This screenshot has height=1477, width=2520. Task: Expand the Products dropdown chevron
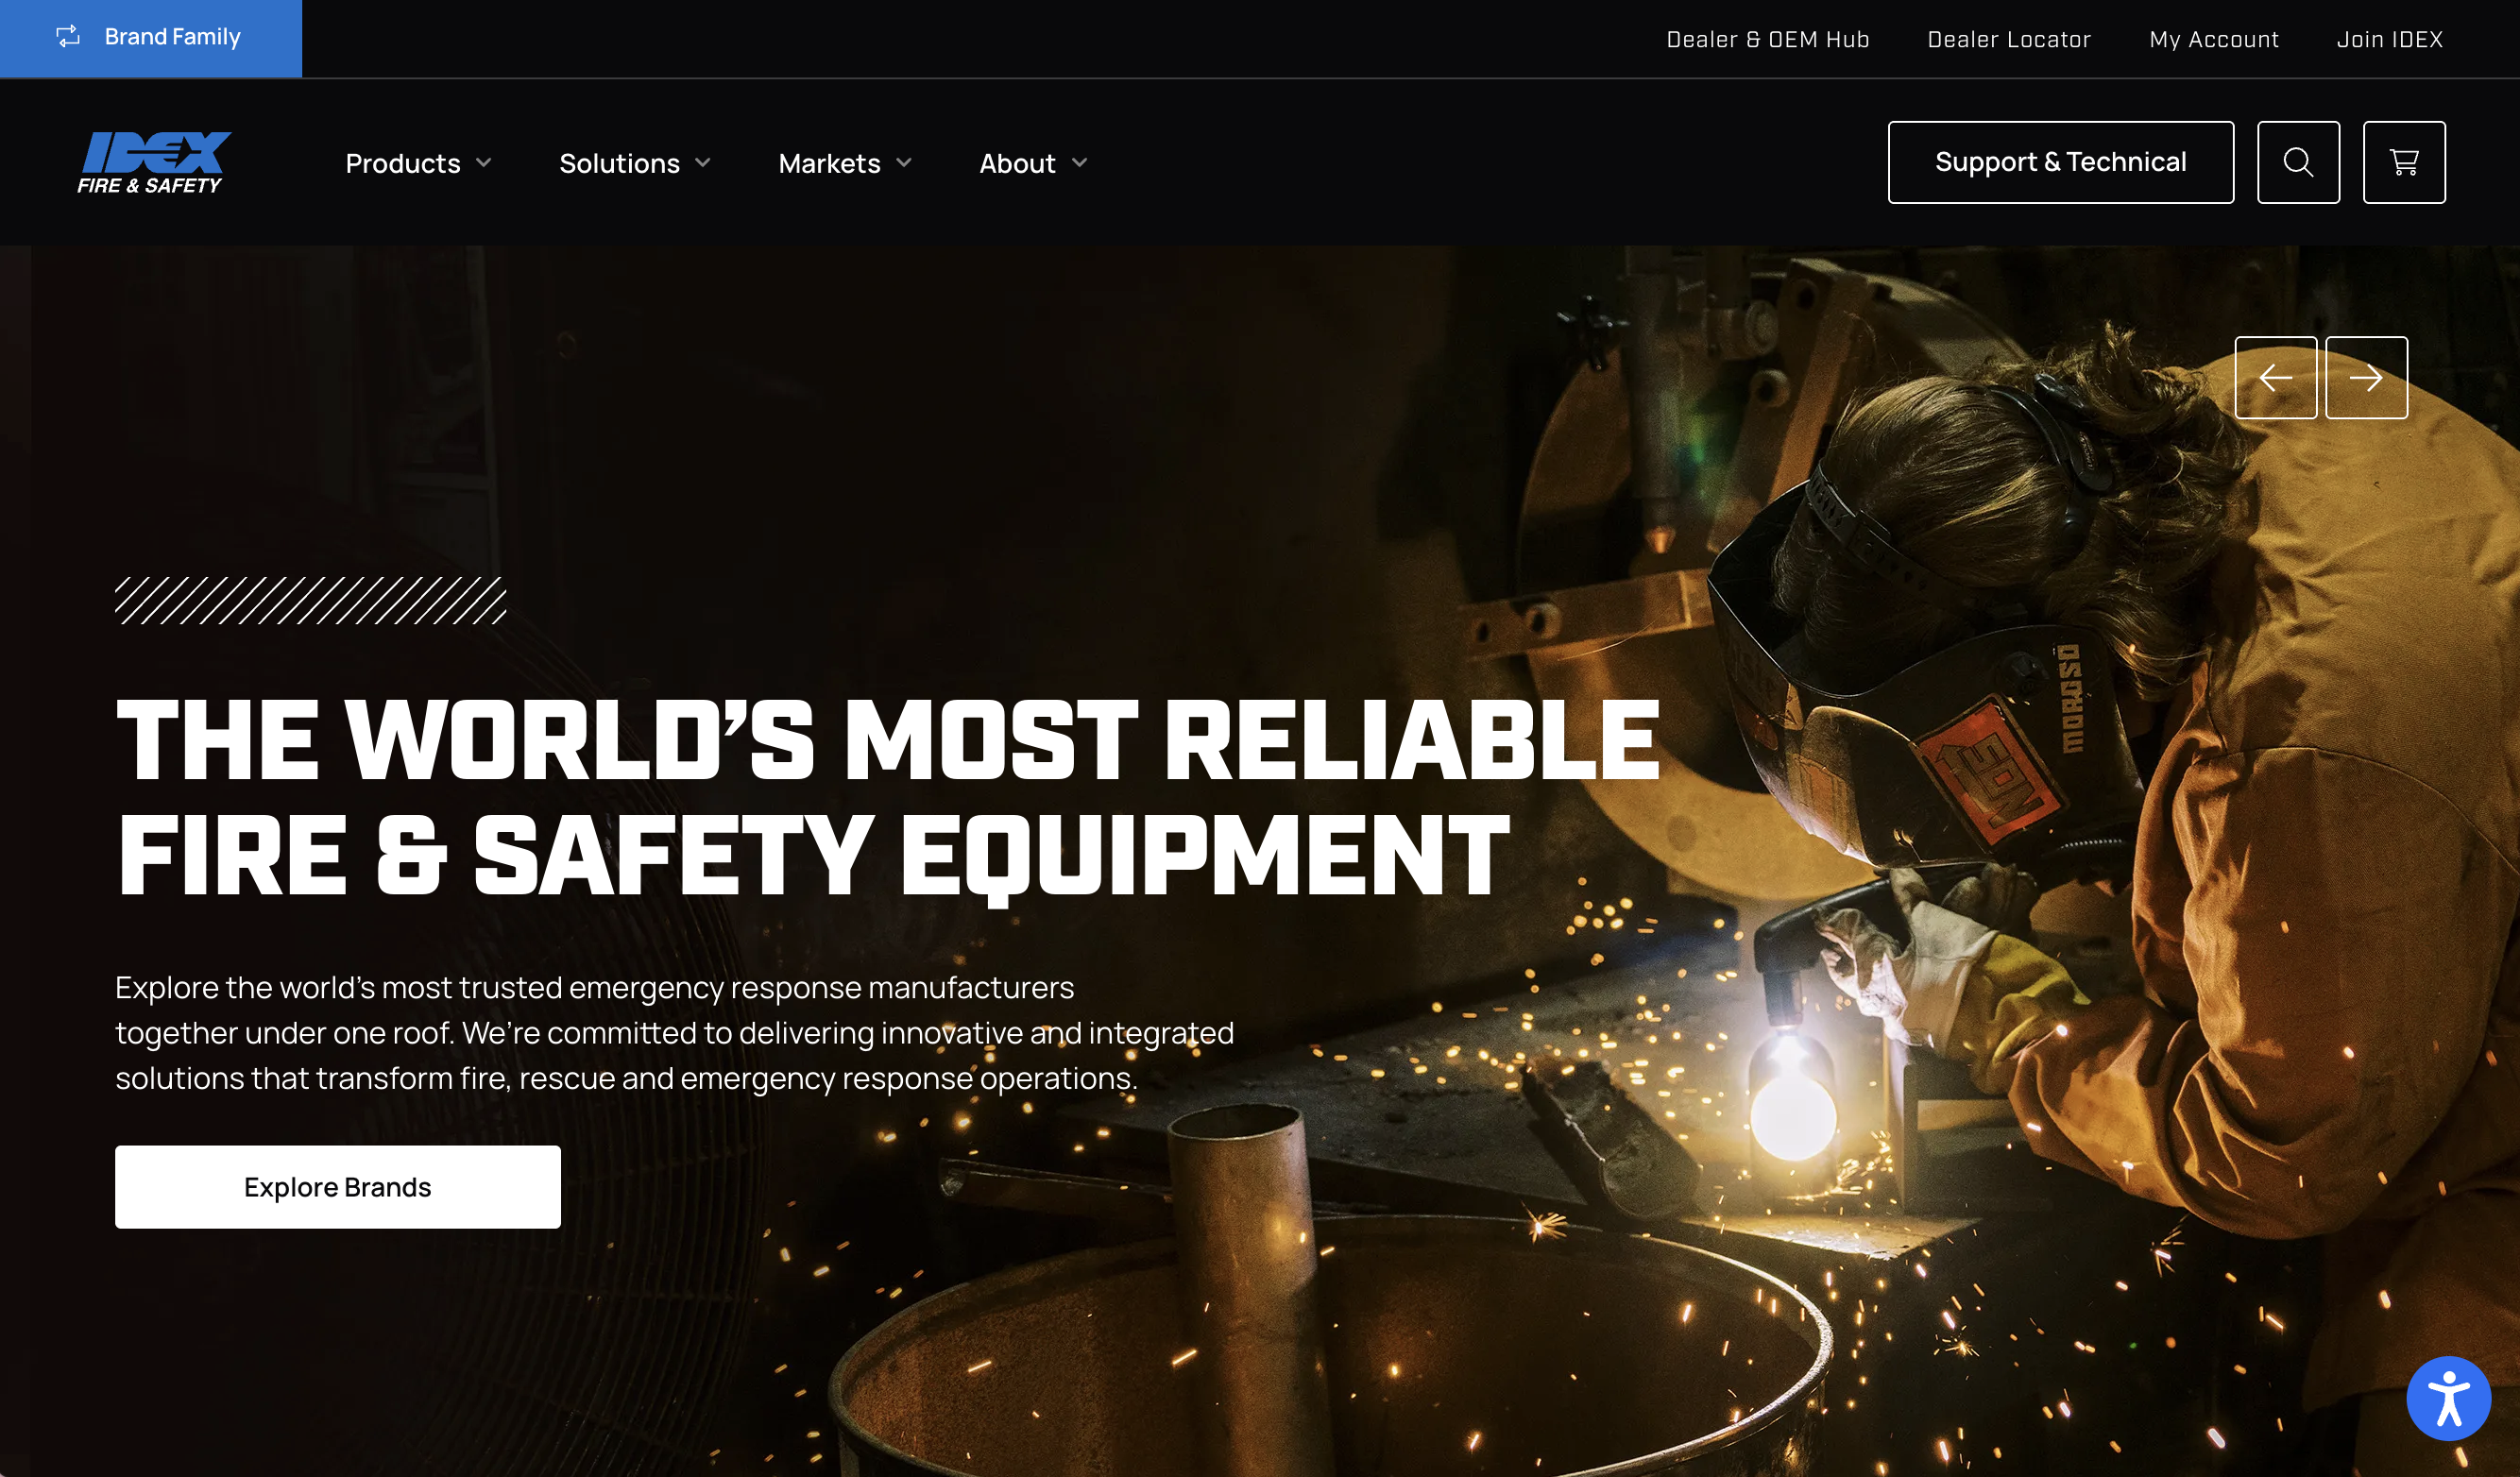pyautogui.click(x=484, y=163)
